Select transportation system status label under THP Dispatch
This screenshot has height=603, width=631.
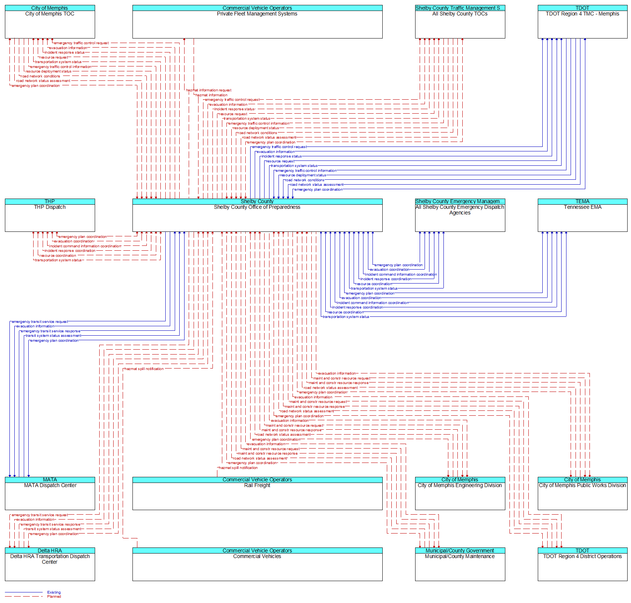coord(58,260)
